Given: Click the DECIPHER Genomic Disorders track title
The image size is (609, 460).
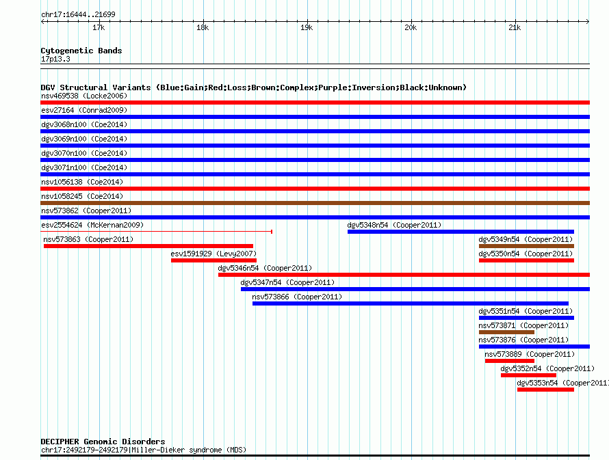Looking at the screenshot, I should click(x=103, y=442).
